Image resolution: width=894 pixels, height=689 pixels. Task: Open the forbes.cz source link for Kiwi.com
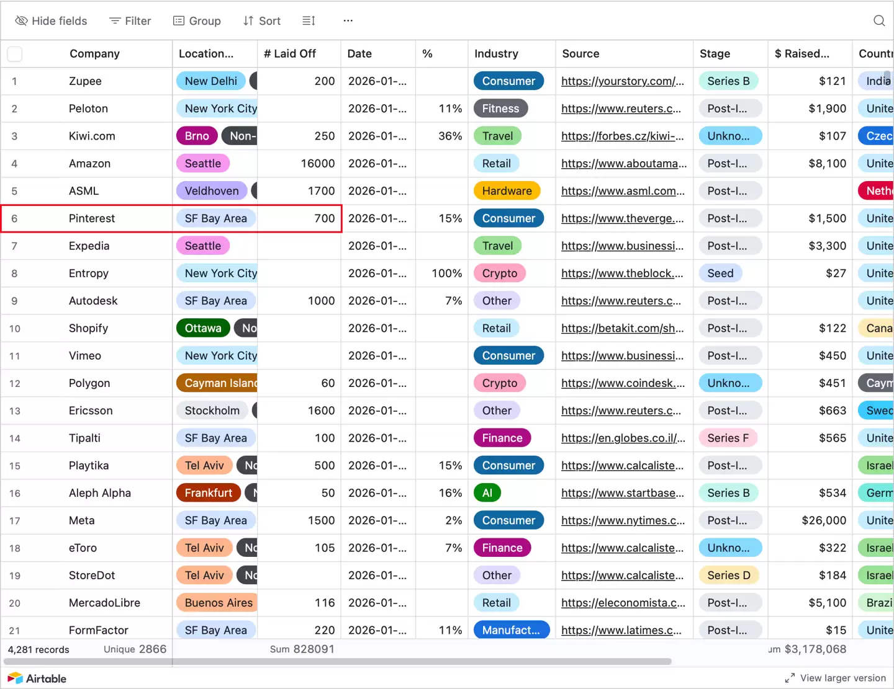tap(622, 136)
